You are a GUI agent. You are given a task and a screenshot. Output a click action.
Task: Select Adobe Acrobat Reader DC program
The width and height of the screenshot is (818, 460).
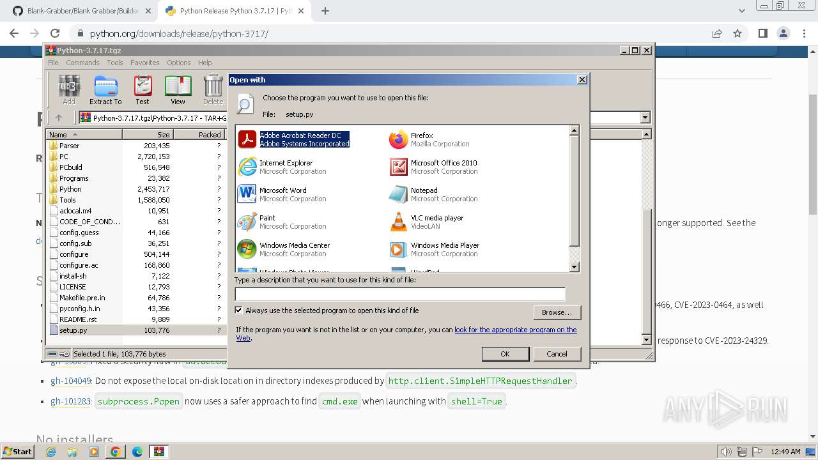[294, 139]
